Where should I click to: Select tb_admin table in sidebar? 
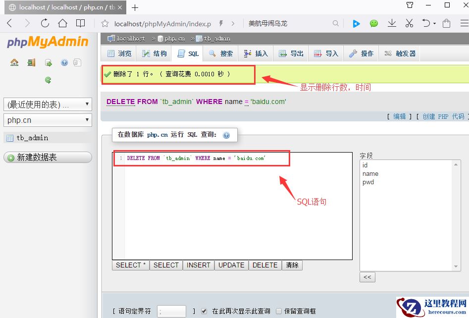click(32, 138)
